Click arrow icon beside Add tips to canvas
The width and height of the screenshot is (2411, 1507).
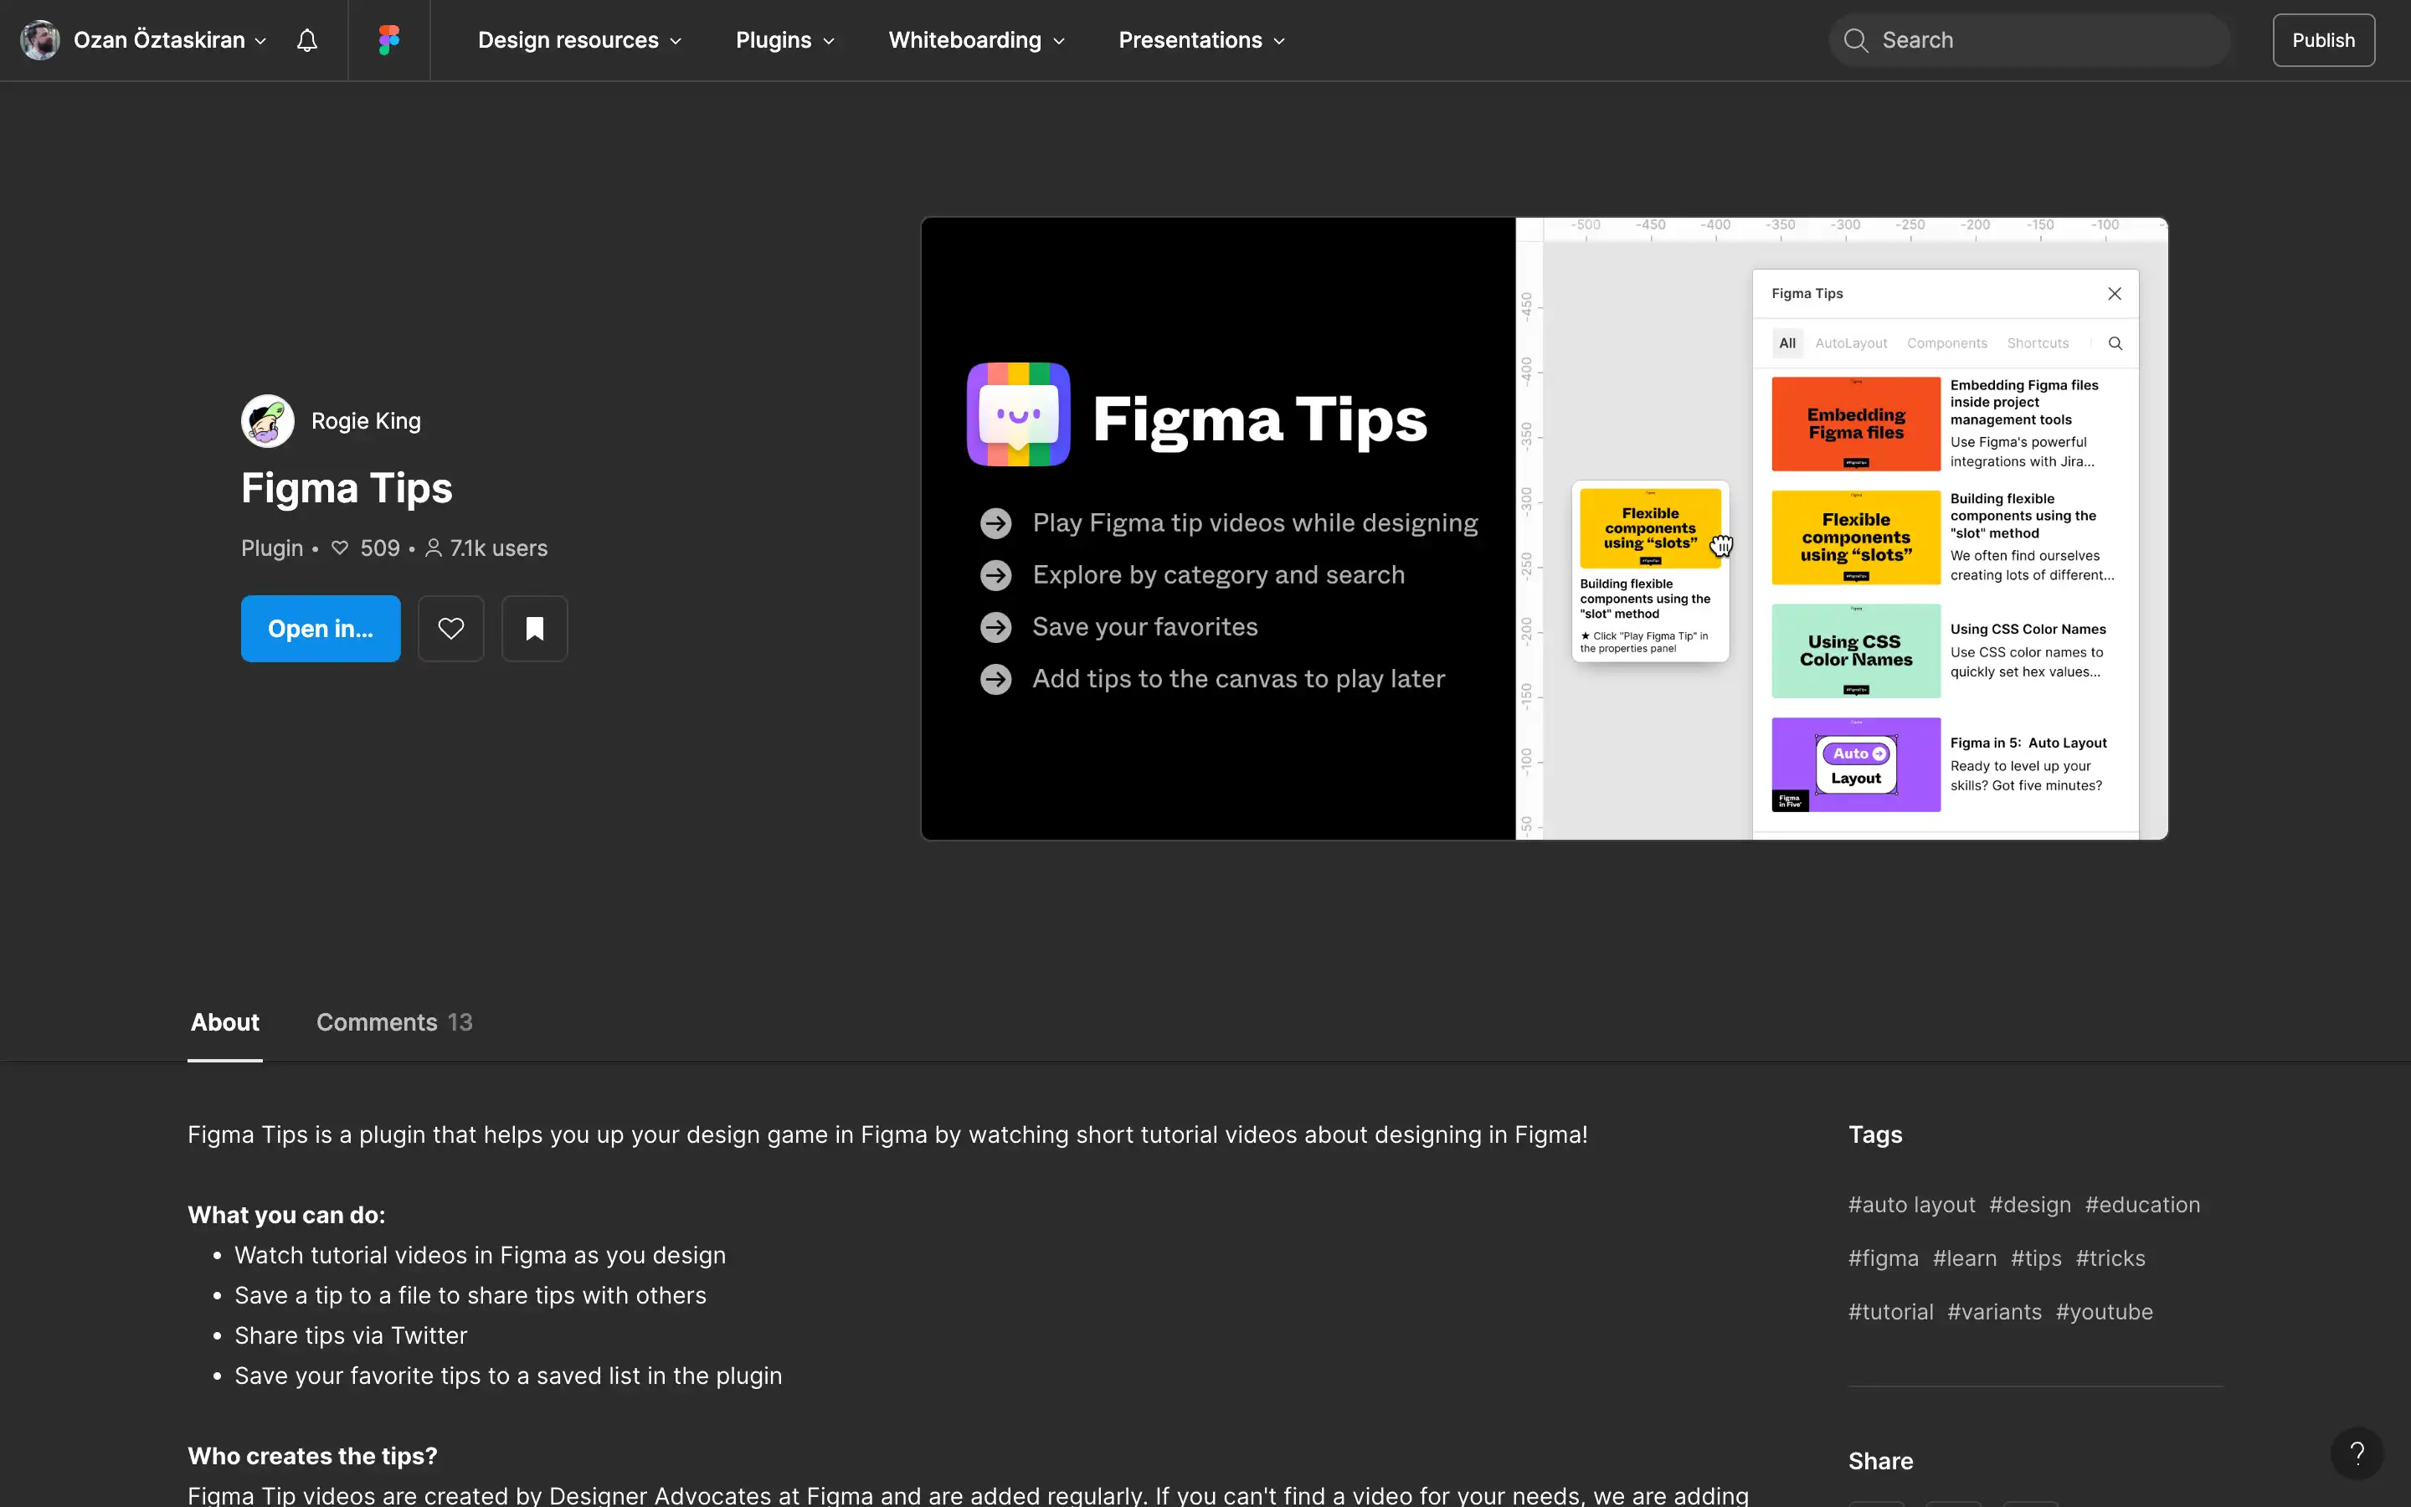(995, 679)
